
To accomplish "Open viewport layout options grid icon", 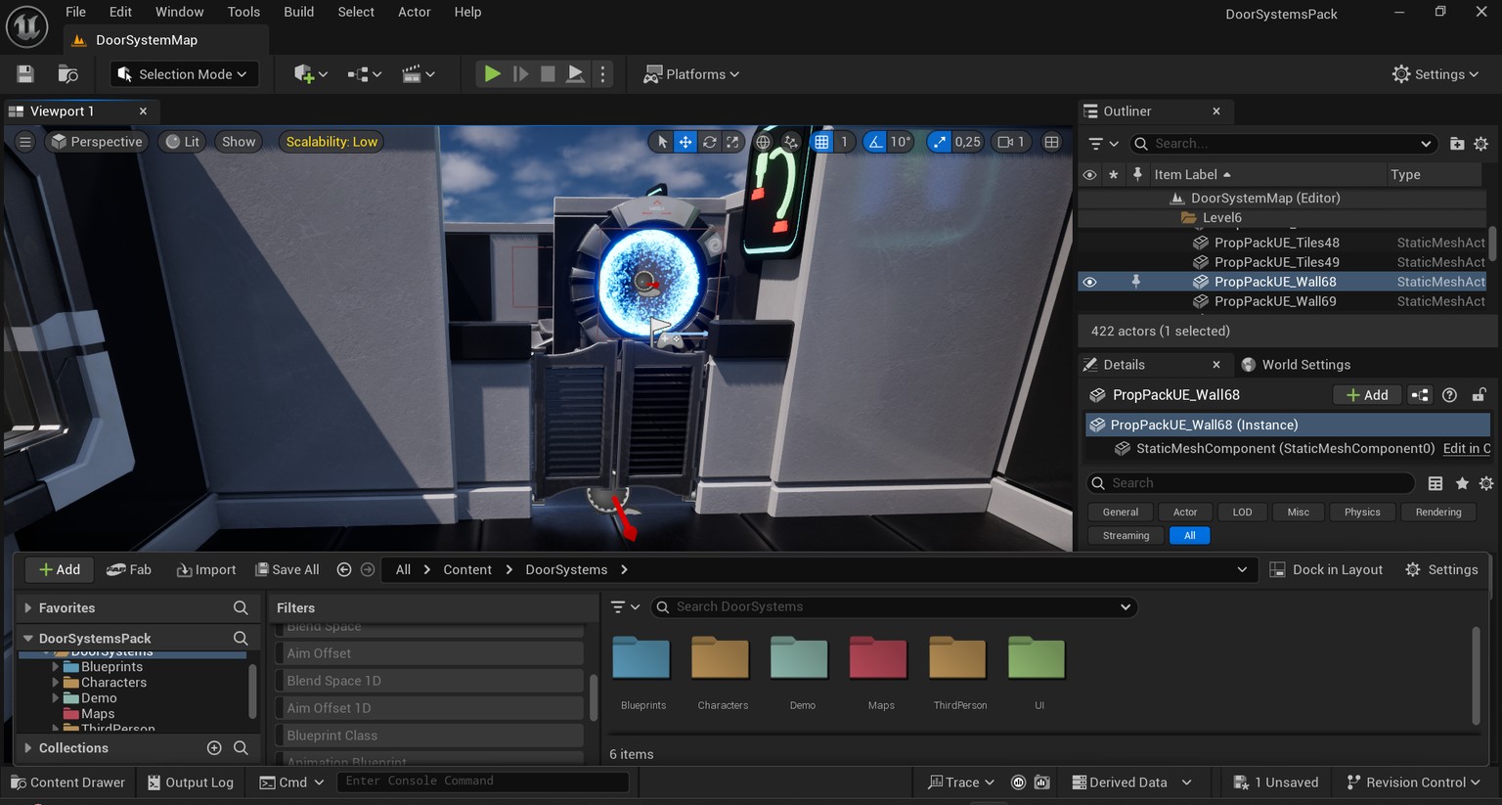I will tap(1051, 142).
